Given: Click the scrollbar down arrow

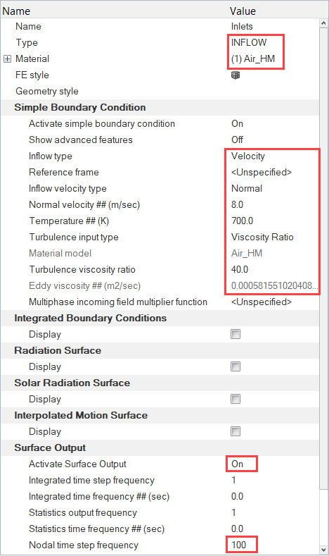Looking at the screenshot, I should (323, 550).
